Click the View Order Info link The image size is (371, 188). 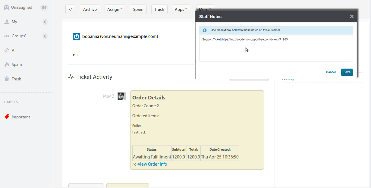click(x=152, y=164)
